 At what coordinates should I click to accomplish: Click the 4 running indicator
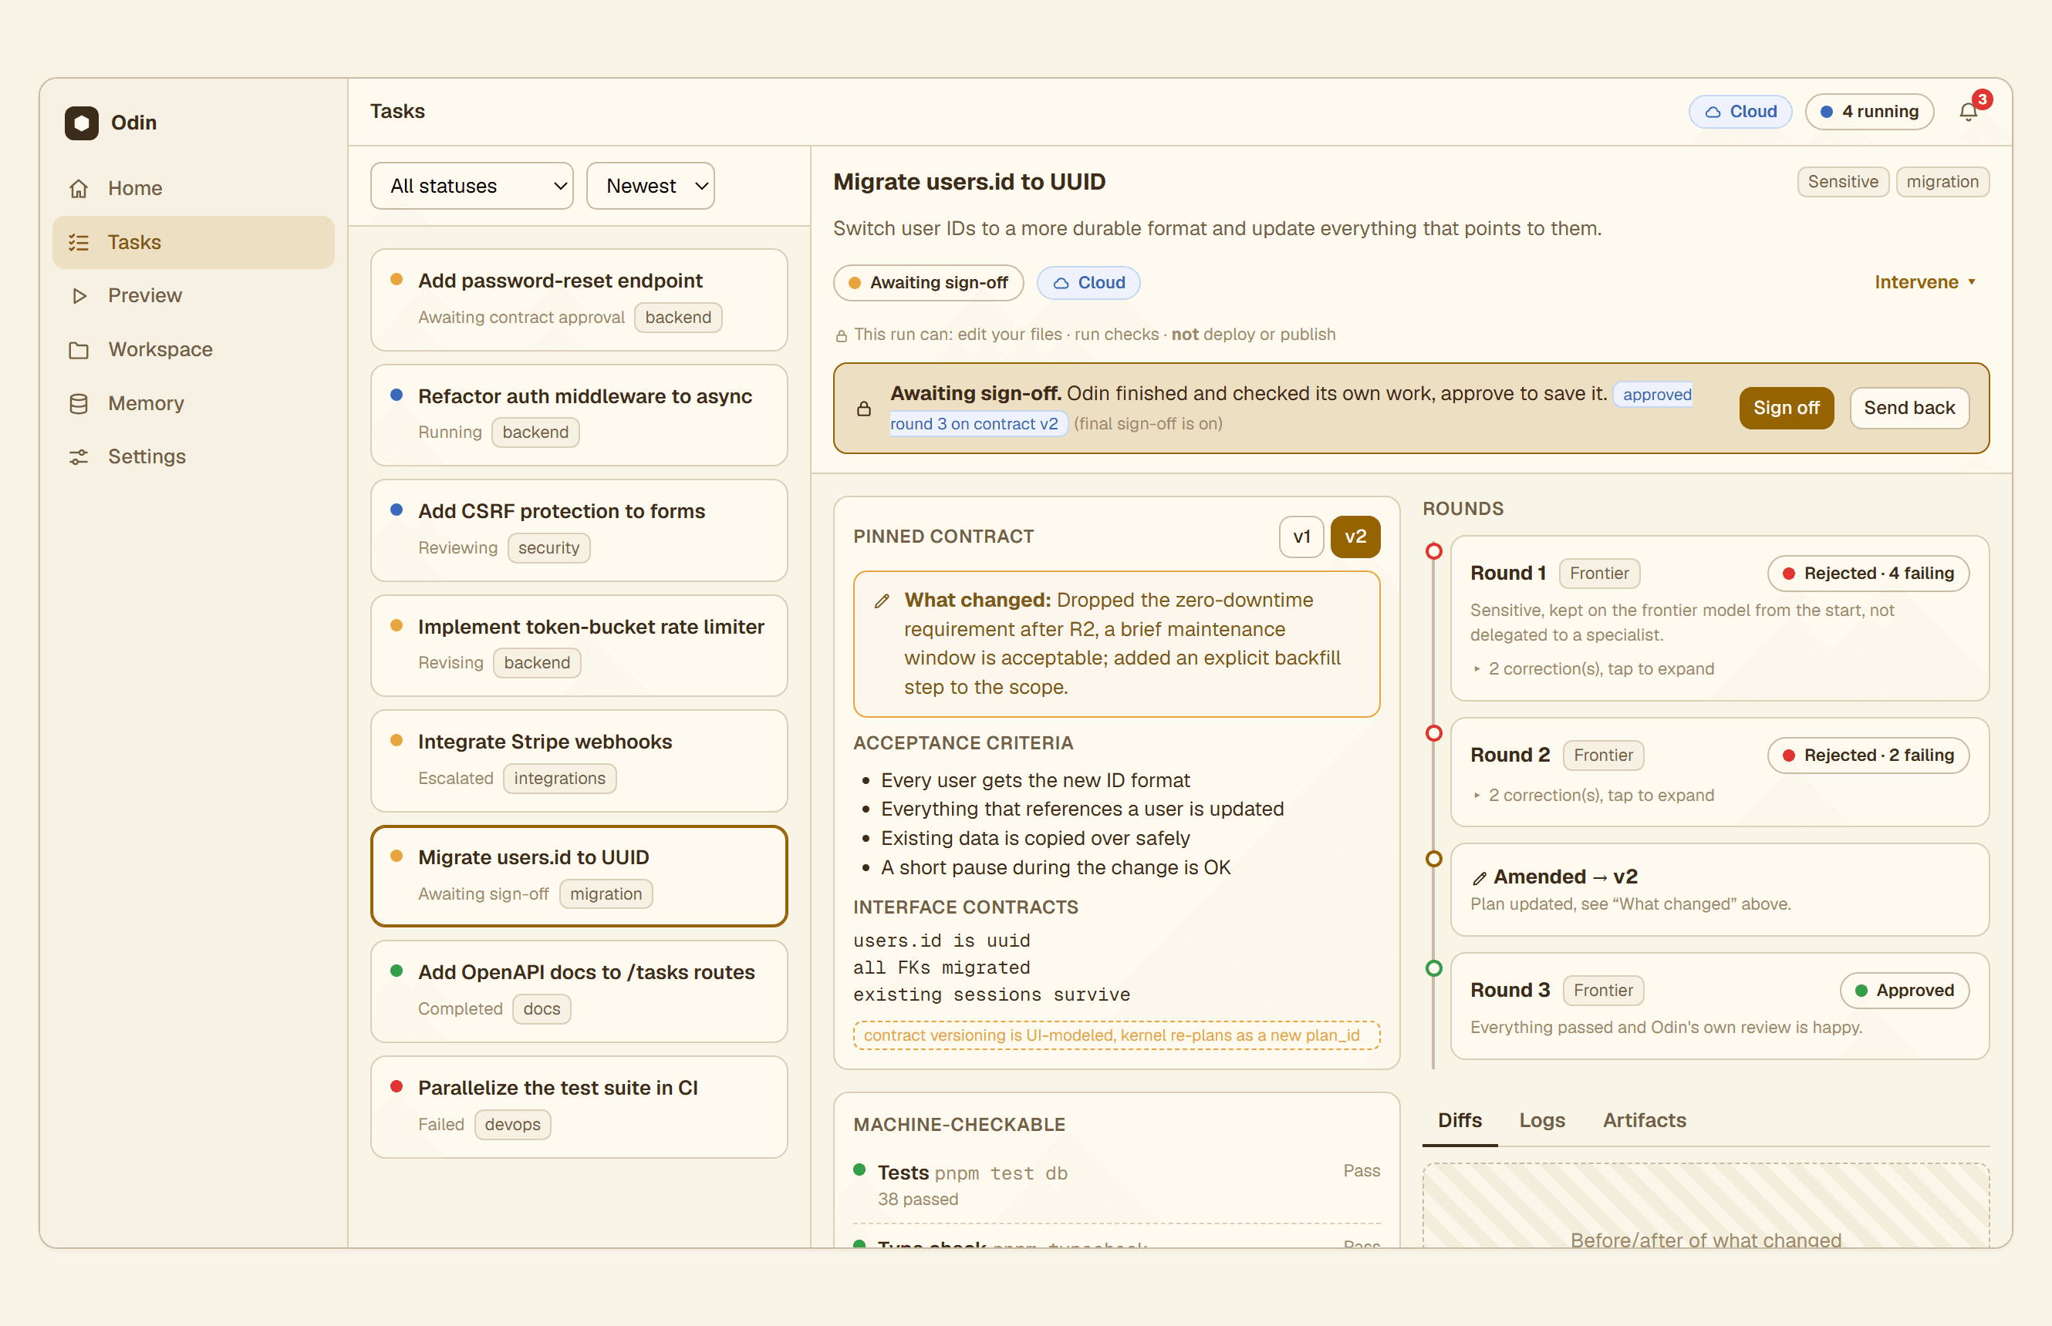coord(1869,112)
